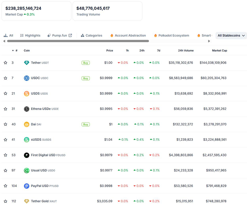Viewport: 247px width, 206px height.
Task: Select the Account Abstraction category tab
Action: 128,35
